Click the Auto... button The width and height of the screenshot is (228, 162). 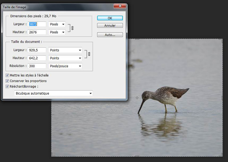110,35
